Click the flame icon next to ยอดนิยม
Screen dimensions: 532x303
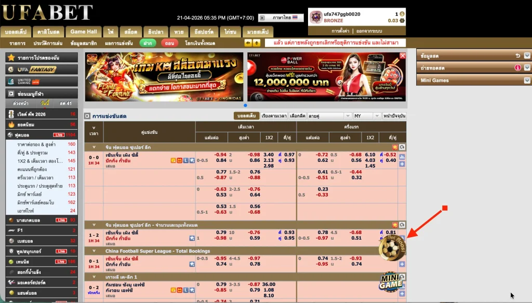coord(11,125)
